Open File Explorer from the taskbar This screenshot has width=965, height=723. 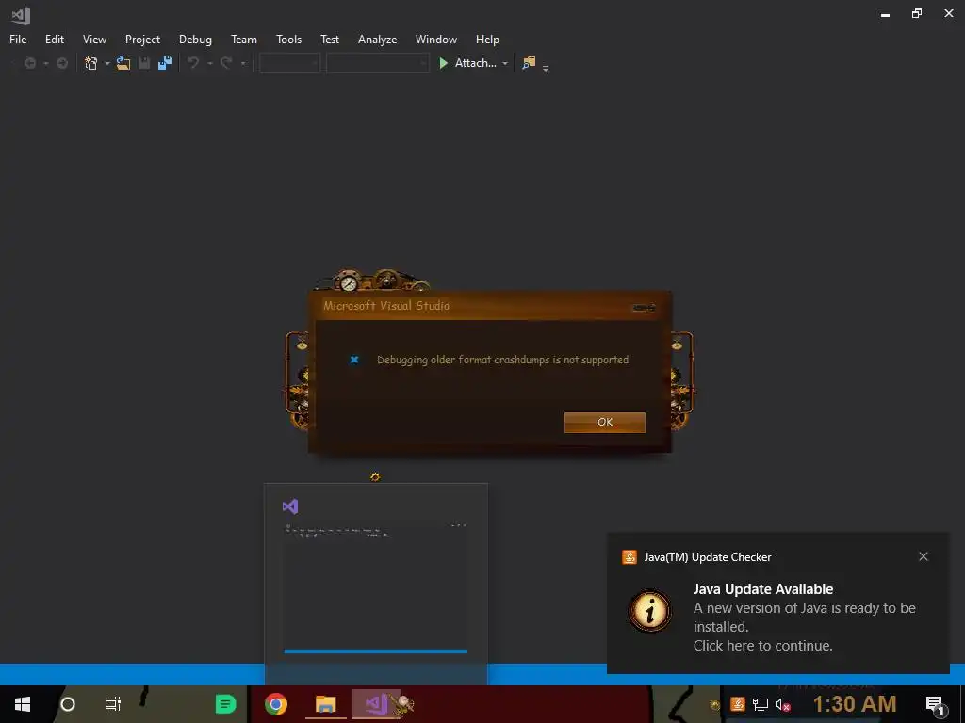pos(325,704)
